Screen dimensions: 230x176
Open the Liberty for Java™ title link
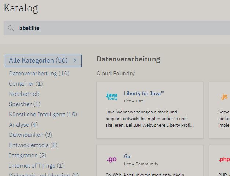pyautogui.click(x=144, y=93)
